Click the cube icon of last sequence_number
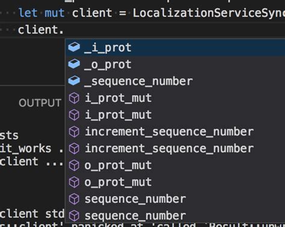The width and height of the screenshot is (285, 227). pos(74,216)
